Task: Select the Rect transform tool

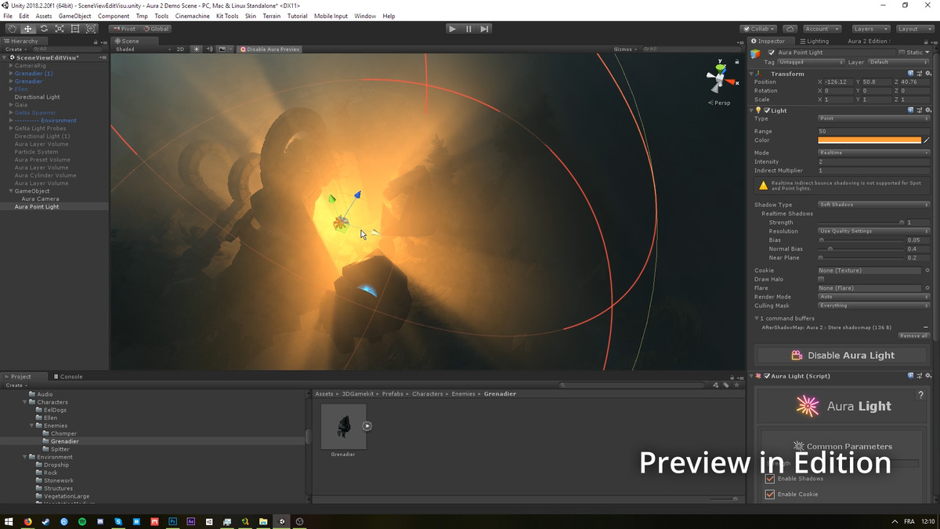Action: click(74, 28)
